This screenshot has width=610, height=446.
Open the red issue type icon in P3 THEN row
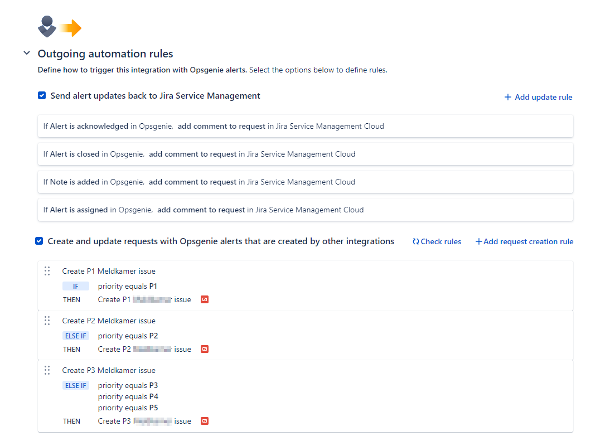[x=204, y=421]
